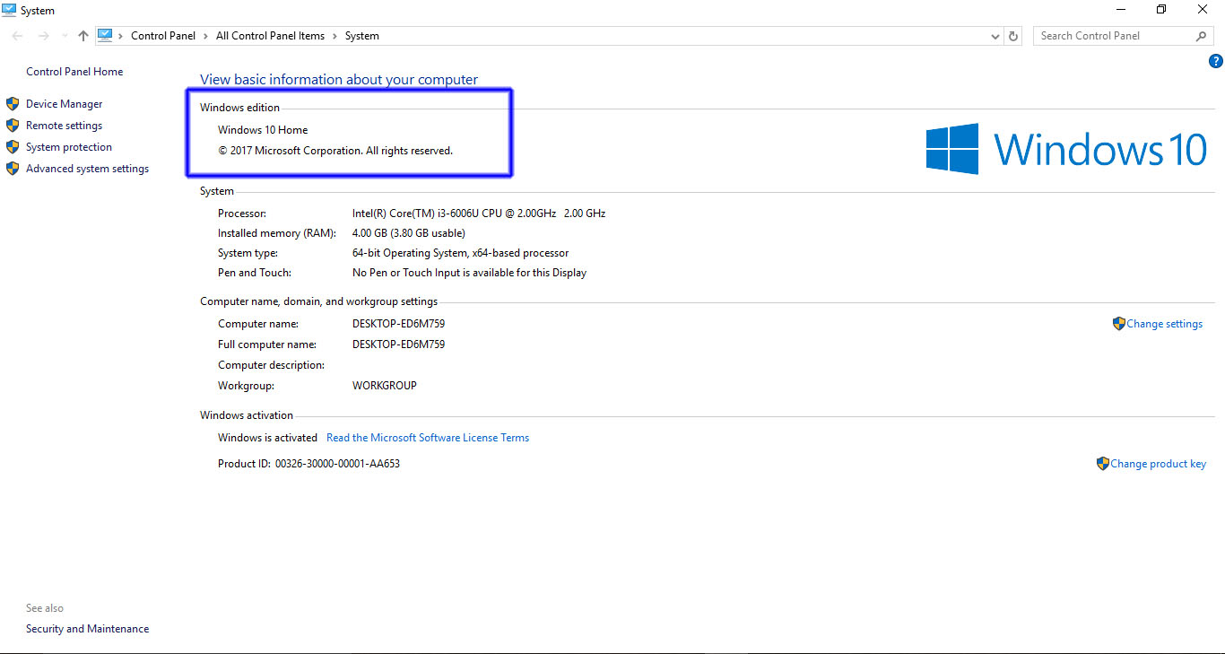Click the Control Panel breadcrumb
The width and height of the screenshot is (1225, 654).
(x=163, y=36)
